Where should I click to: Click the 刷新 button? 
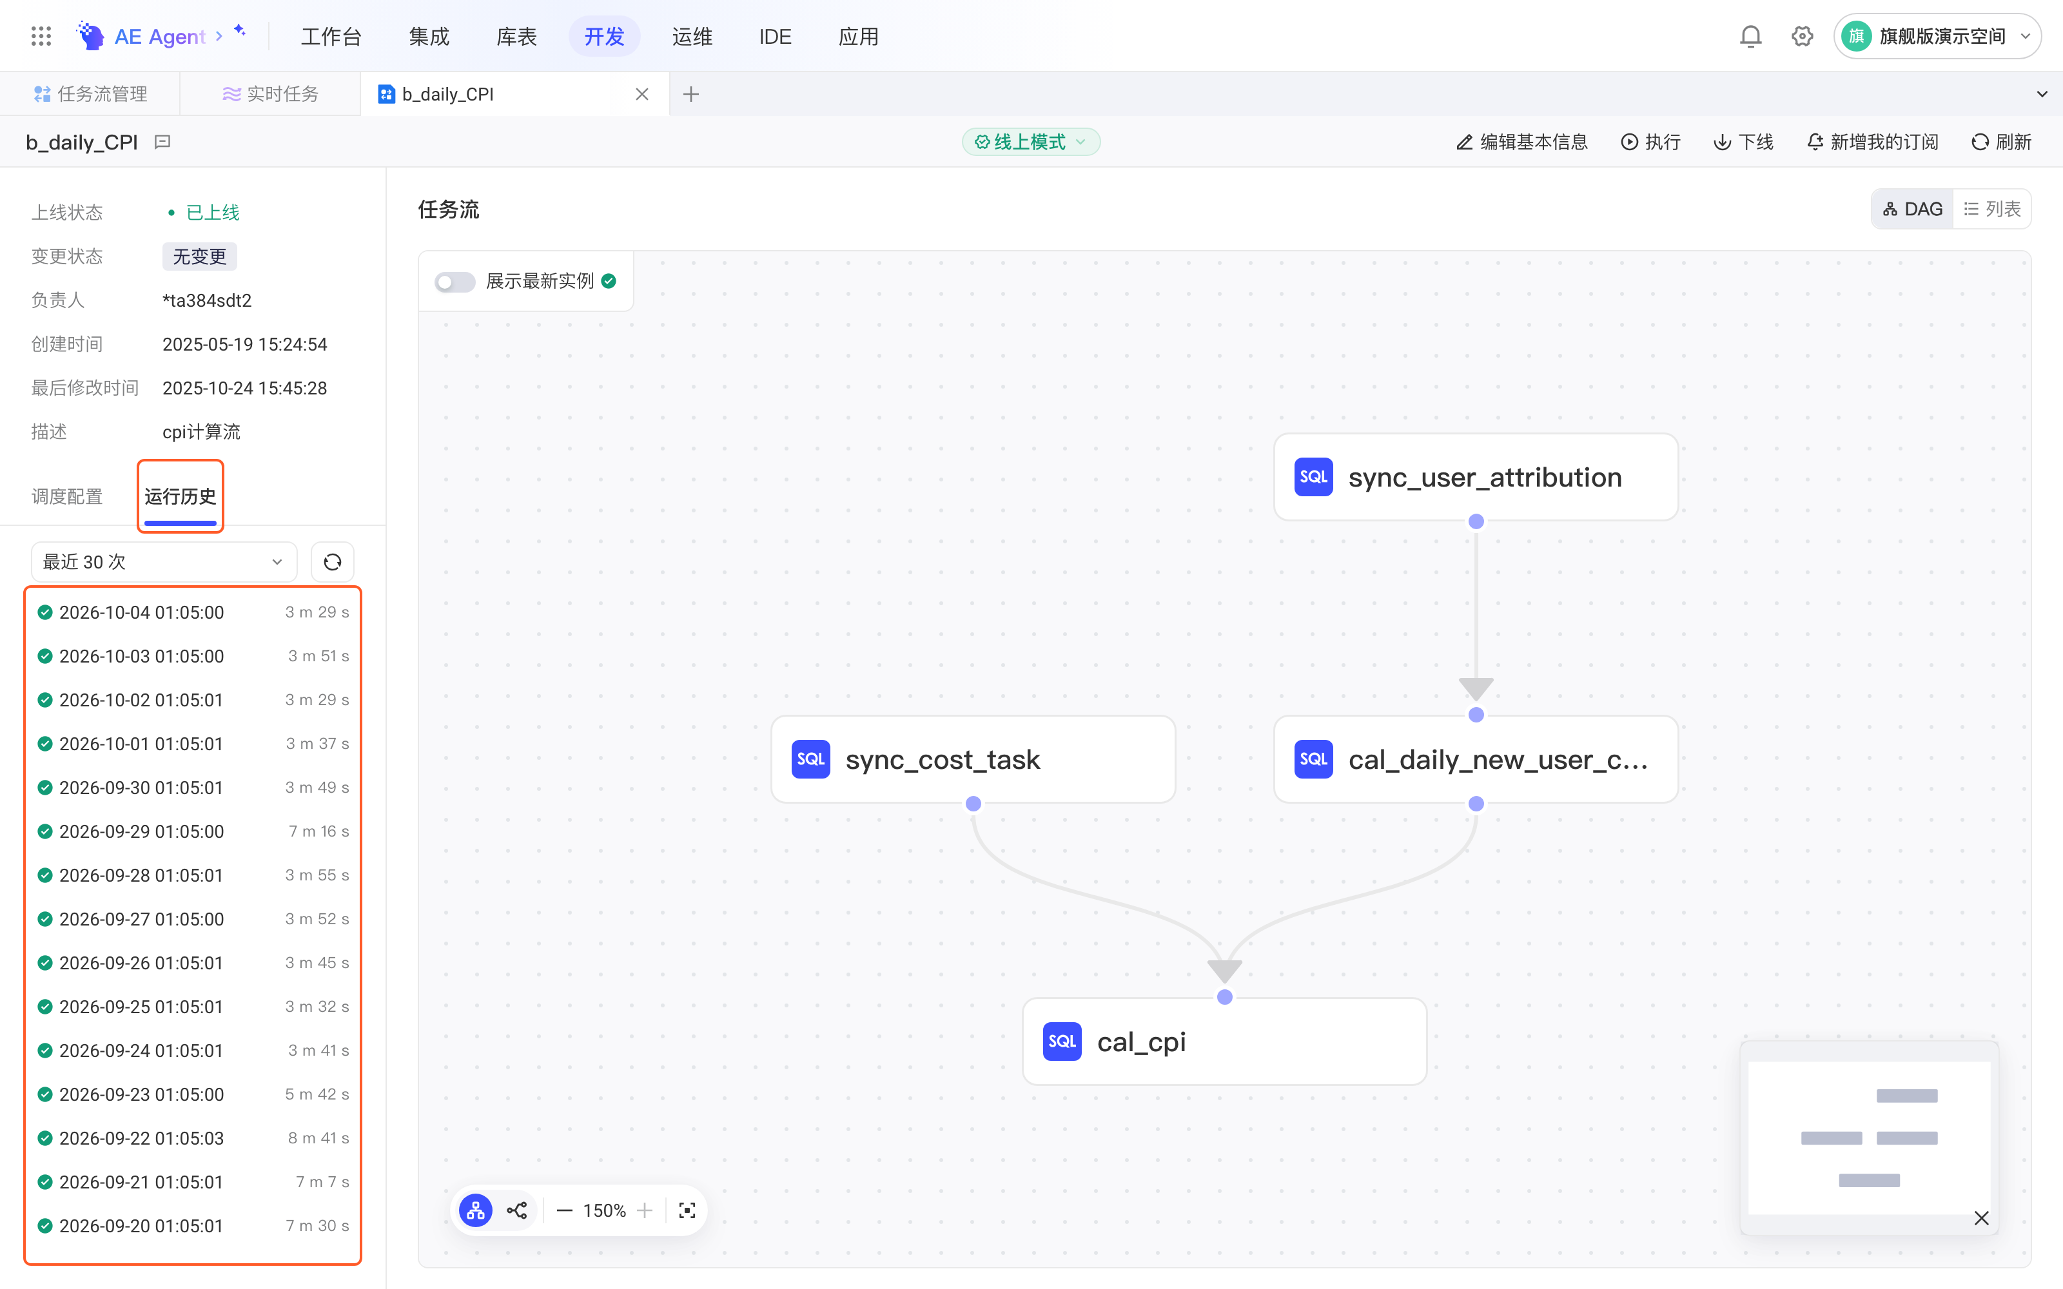pyautogui.click(x=2000, y=142)
